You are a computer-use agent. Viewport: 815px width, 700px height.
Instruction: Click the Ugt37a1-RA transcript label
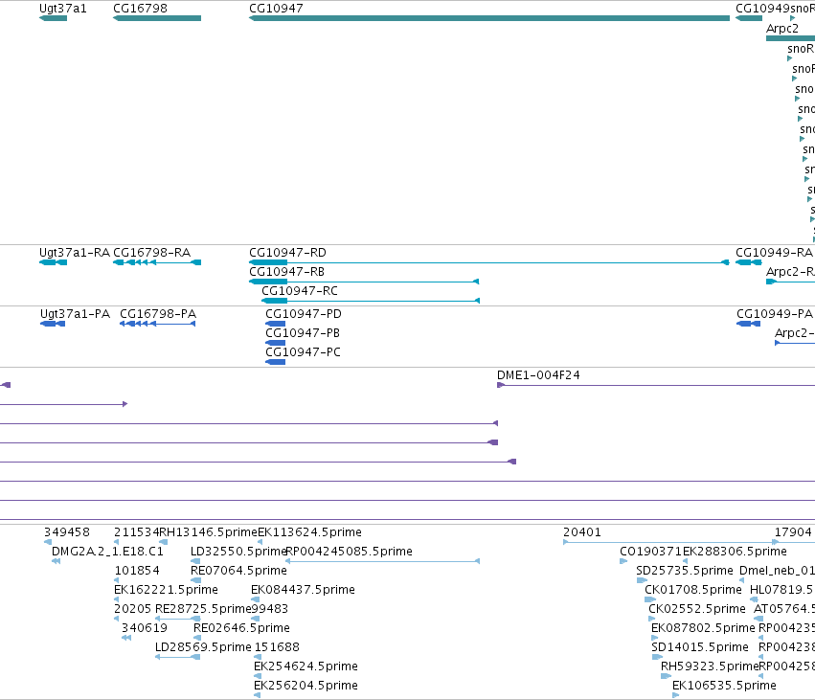pos(75,253)
